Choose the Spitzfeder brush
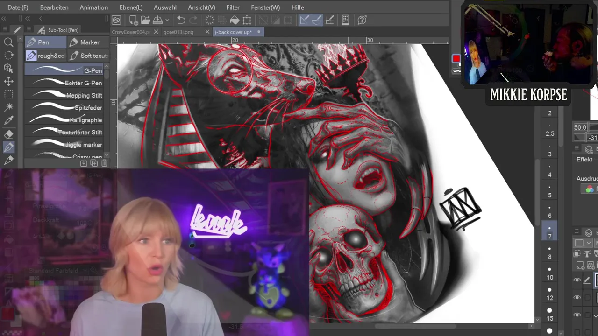Image resolution: width=598 pixels, height=336 pixels. (x=64, y=107)
